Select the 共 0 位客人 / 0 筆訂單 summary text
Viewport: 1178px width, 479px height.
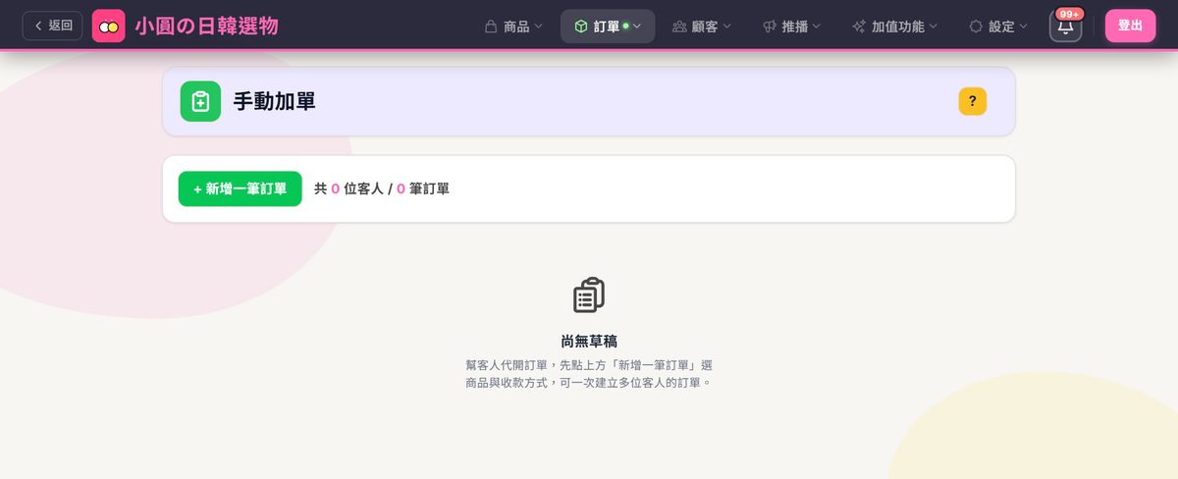pos(382,188)
